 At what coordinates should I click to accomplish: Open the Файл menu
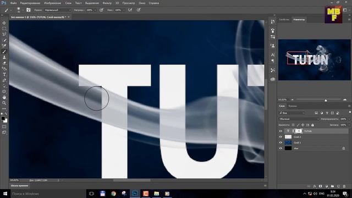(13, 3)
